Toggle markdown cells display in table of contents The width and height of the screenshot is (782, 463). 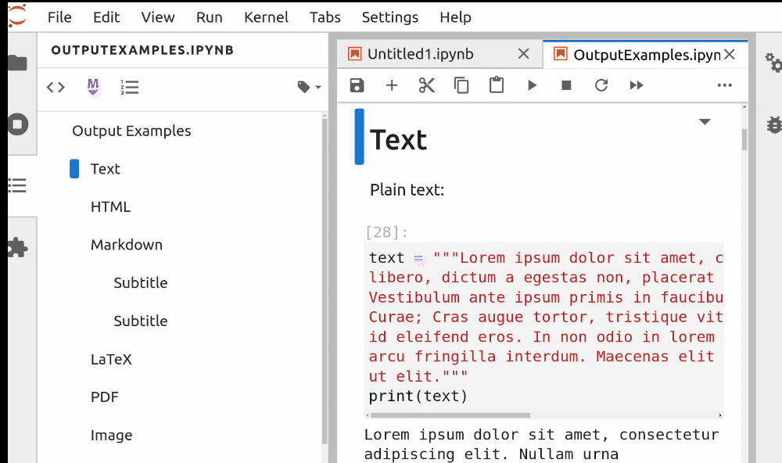pos(93,88)
